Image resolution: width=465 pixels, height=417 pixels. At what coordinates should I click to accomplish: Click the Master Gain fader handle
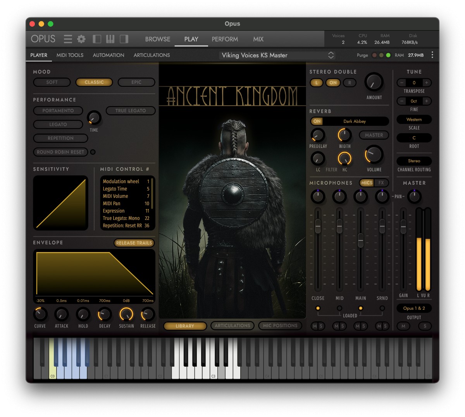tap(403, 226)
